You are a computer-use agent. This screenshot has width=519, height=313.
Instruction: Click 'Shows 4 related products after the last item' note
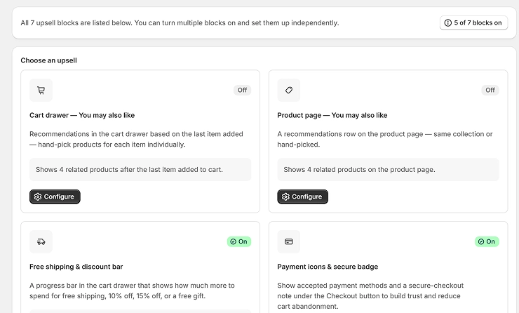pos(140,170)
